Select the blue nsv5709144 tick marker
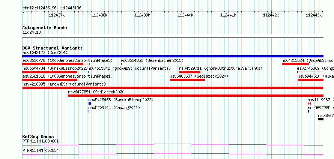Screen dimensions: 334x159 [89, 111]
